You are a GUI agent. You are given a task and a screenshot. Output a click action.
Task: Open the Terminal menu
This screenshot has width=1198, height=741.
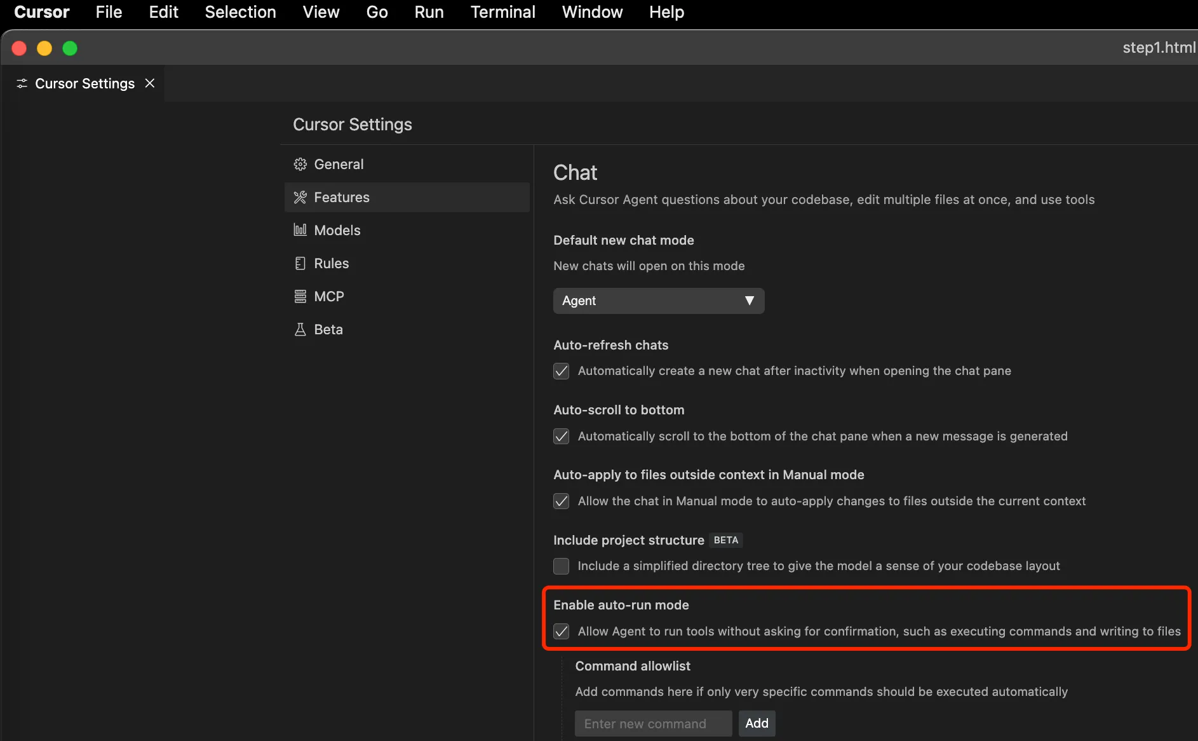pos(502,12)
